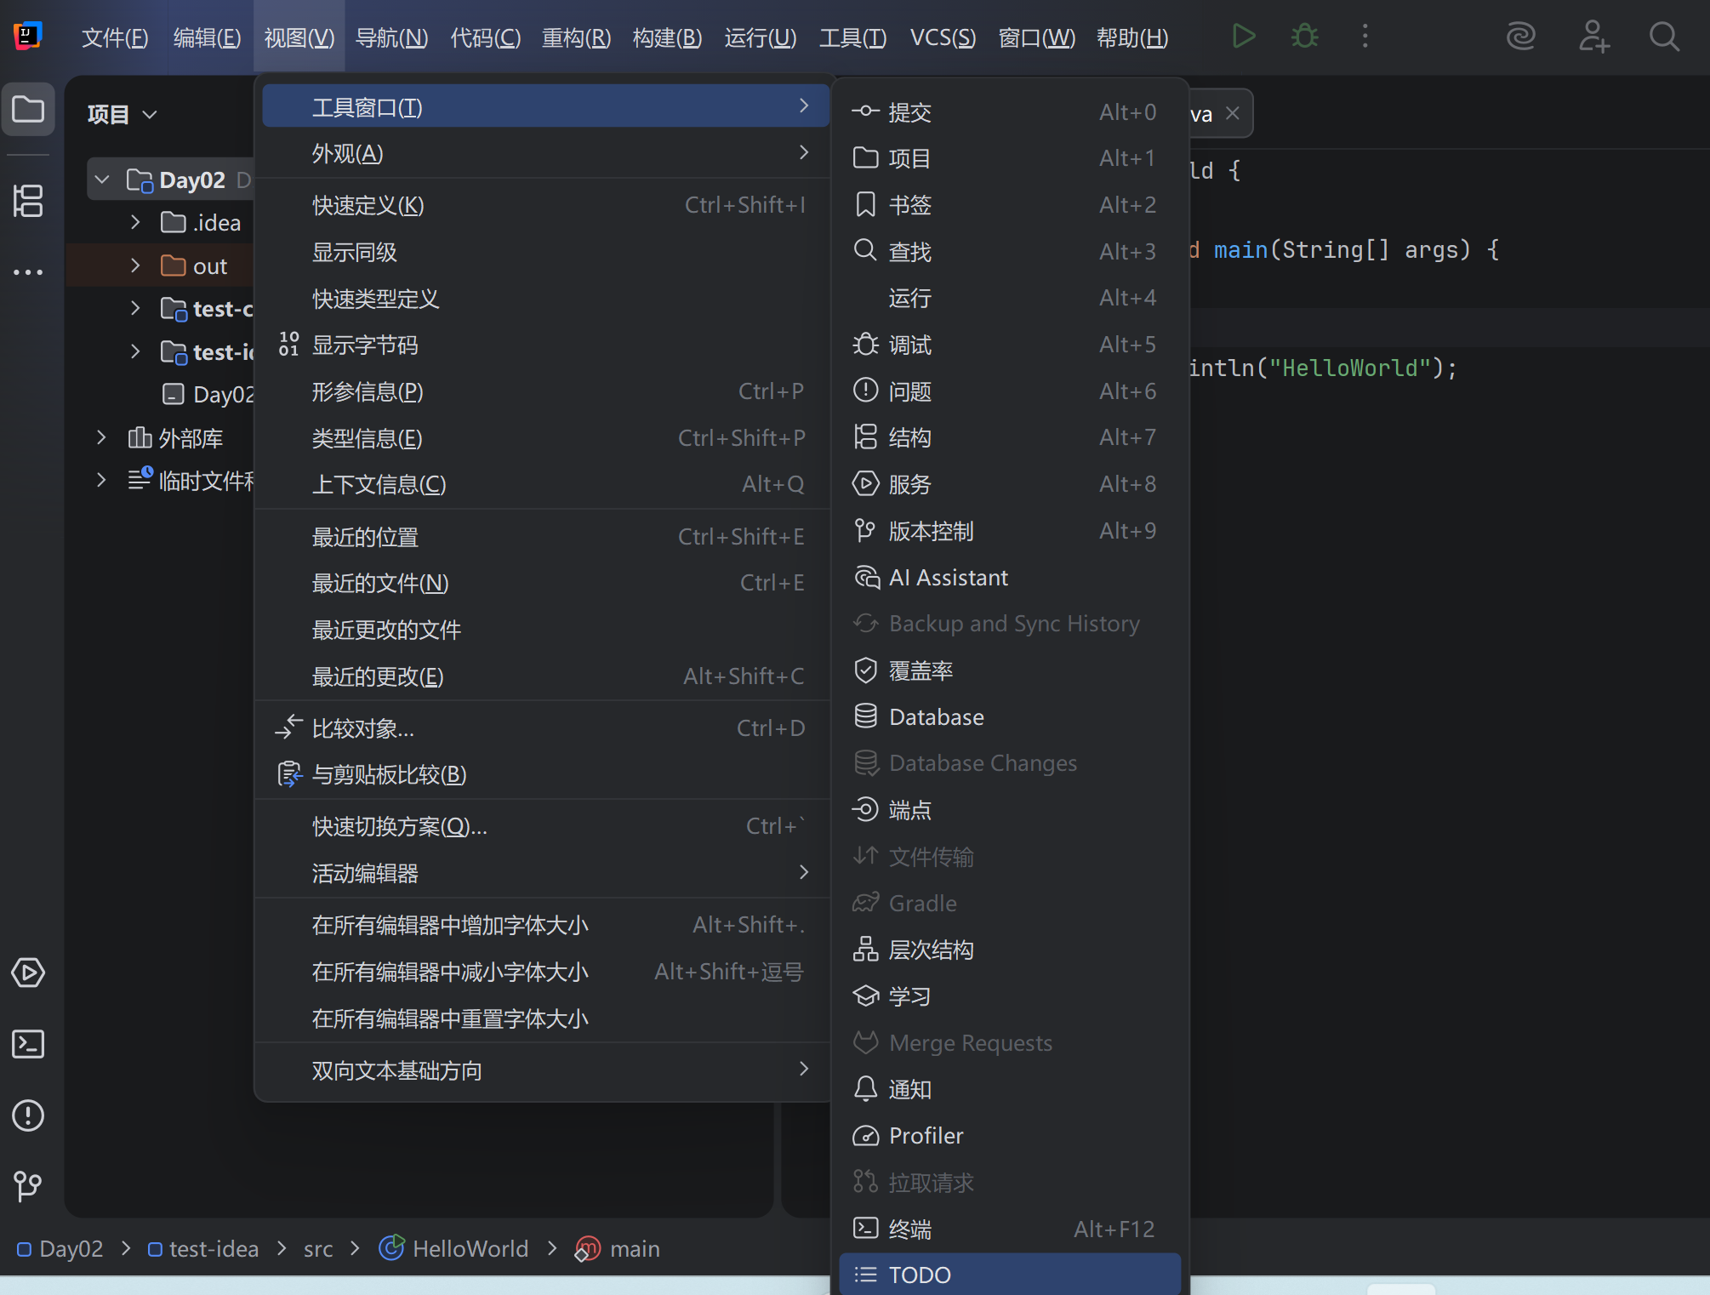This screenshot has width=1710, height=1295.
Task: Click HelloWorld in the breadcrumb bar
Action: point(470,1249)
